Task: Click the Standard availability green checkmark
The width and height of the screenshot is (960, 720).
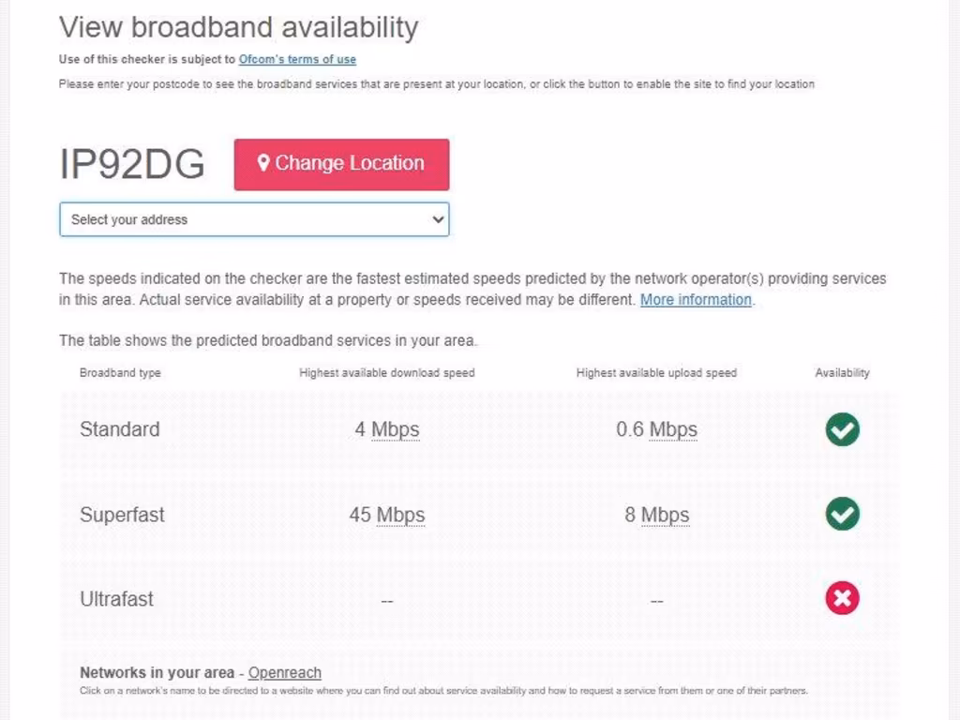Action: (x=842, y=429)
